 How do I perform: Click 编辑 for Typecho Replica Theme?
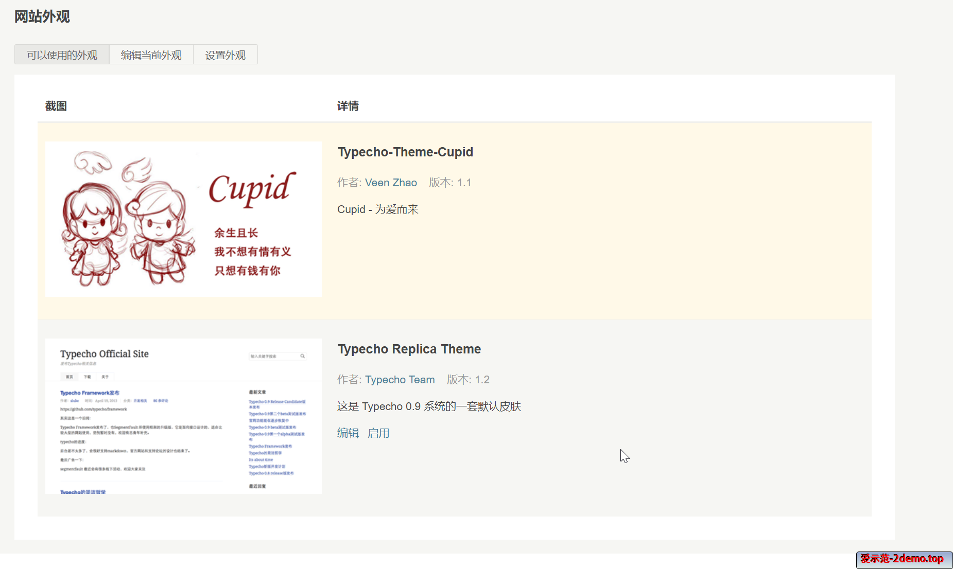coord(348,433)
